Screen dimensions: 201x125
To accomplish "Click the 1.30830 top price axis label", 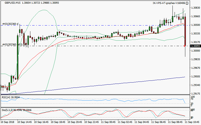I will pyautogui.click(x=195, y=8).
